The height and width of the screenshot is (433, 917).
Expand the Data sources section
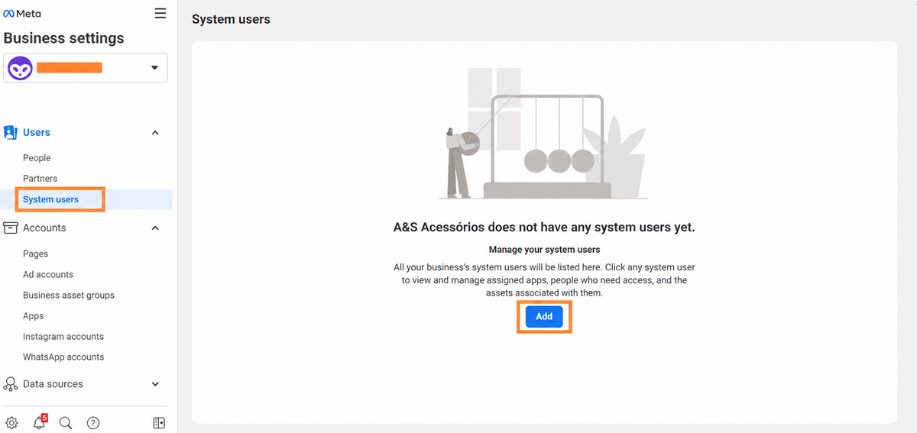(155, 384)
